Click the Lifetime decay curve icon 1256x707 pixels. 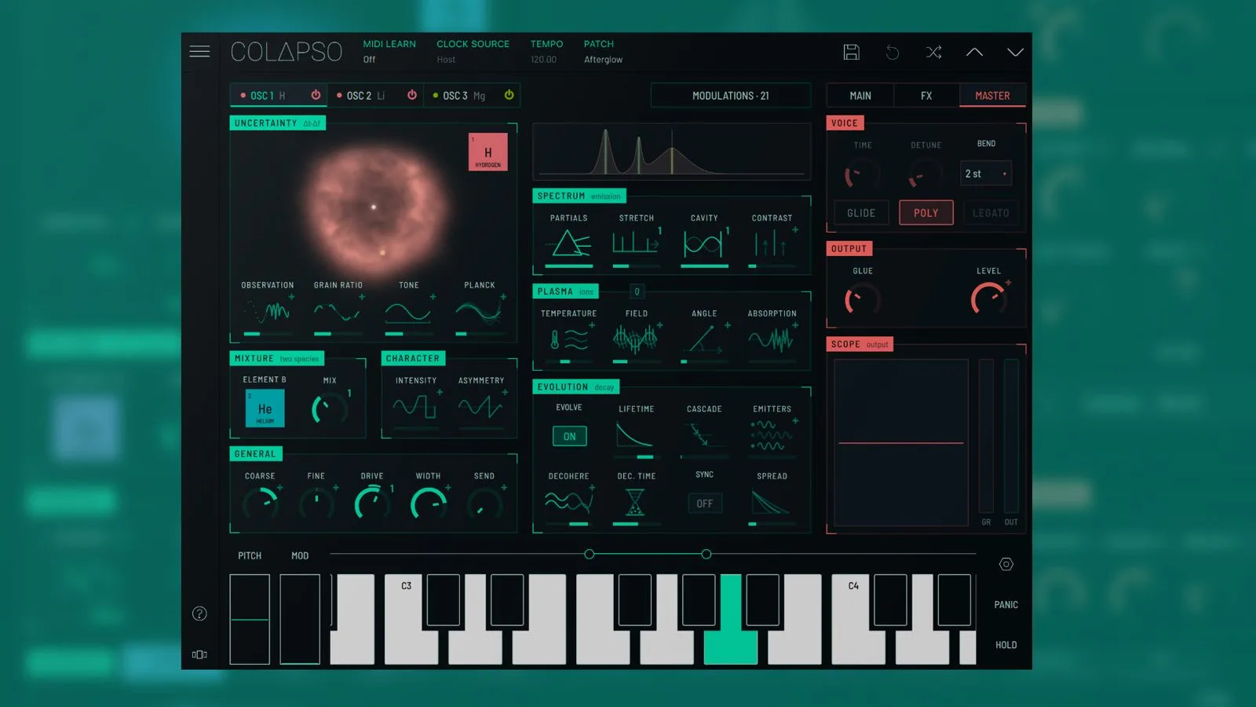click(x=634, y=435)
